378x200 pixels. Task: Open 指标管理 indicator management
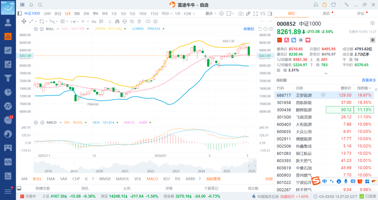click(213, 179)
